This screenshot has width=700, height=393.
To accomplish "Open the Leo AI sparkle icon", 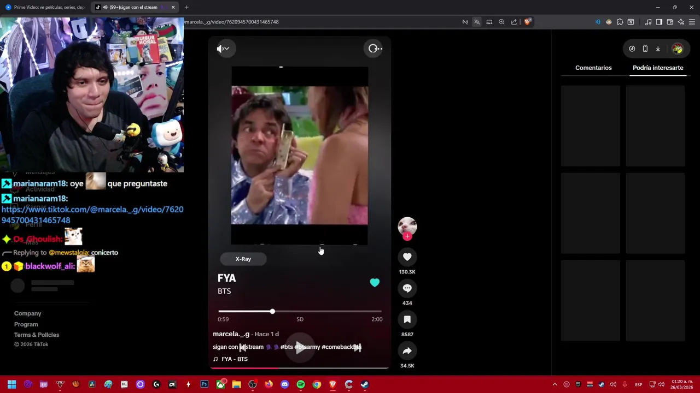I will (681, 22).
